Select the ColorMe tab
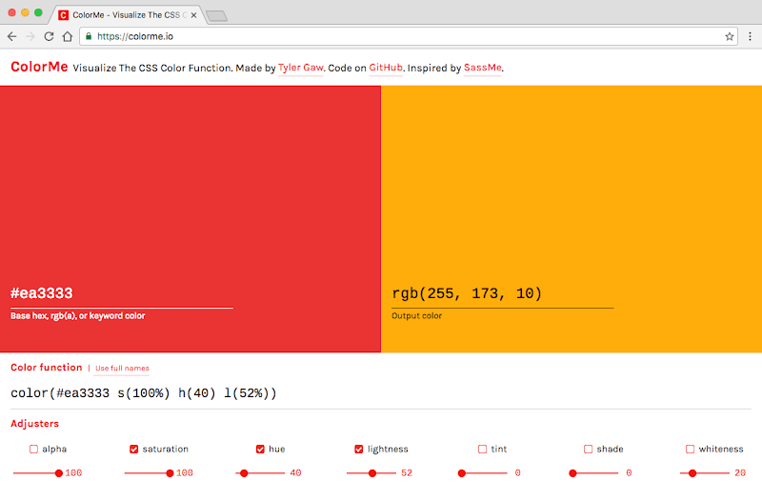Screen dimensions: 762x501 (127, 15)
